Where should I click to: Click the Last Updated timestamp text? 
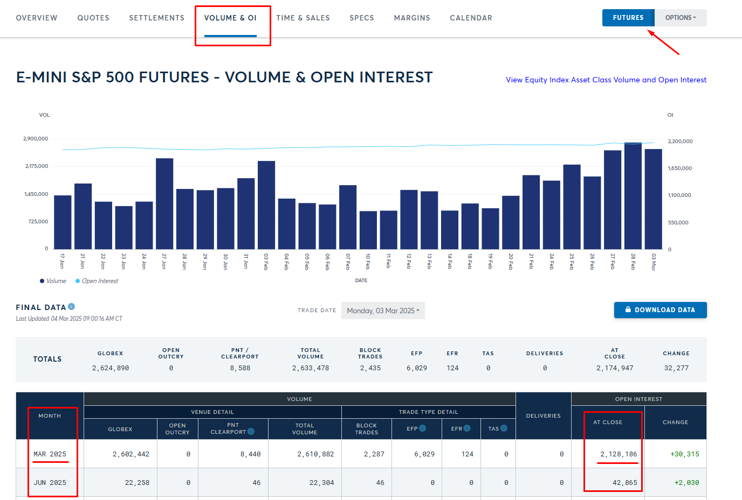click(69, 319)
